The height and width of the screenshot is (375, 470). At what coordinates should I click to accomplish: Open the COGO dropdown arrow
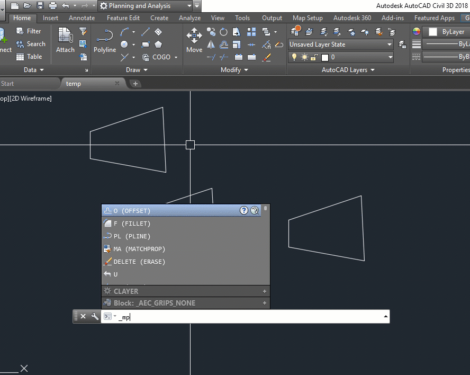[x=176, y=57]
